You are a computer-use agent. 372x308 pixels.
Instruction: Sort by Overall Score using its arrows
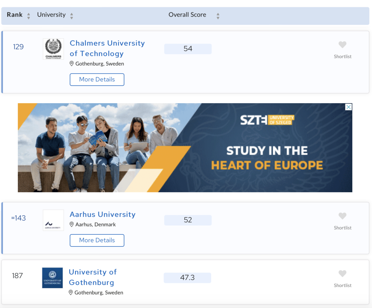click(218, 15)
